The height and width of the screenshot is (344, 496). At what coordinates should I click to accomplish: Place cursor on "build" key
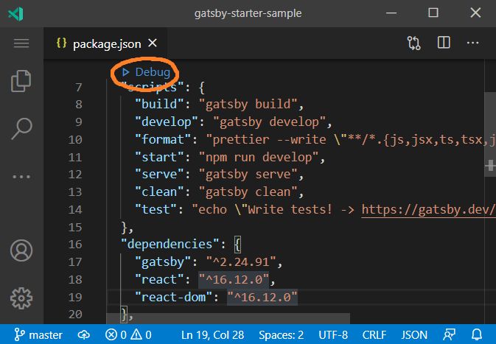[159, 104]
